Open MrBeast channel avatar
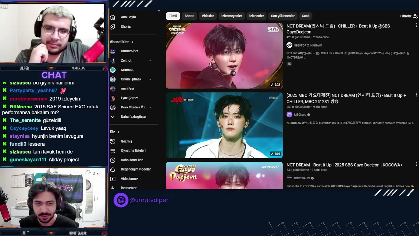419x236 pixels. click(113, 70)
